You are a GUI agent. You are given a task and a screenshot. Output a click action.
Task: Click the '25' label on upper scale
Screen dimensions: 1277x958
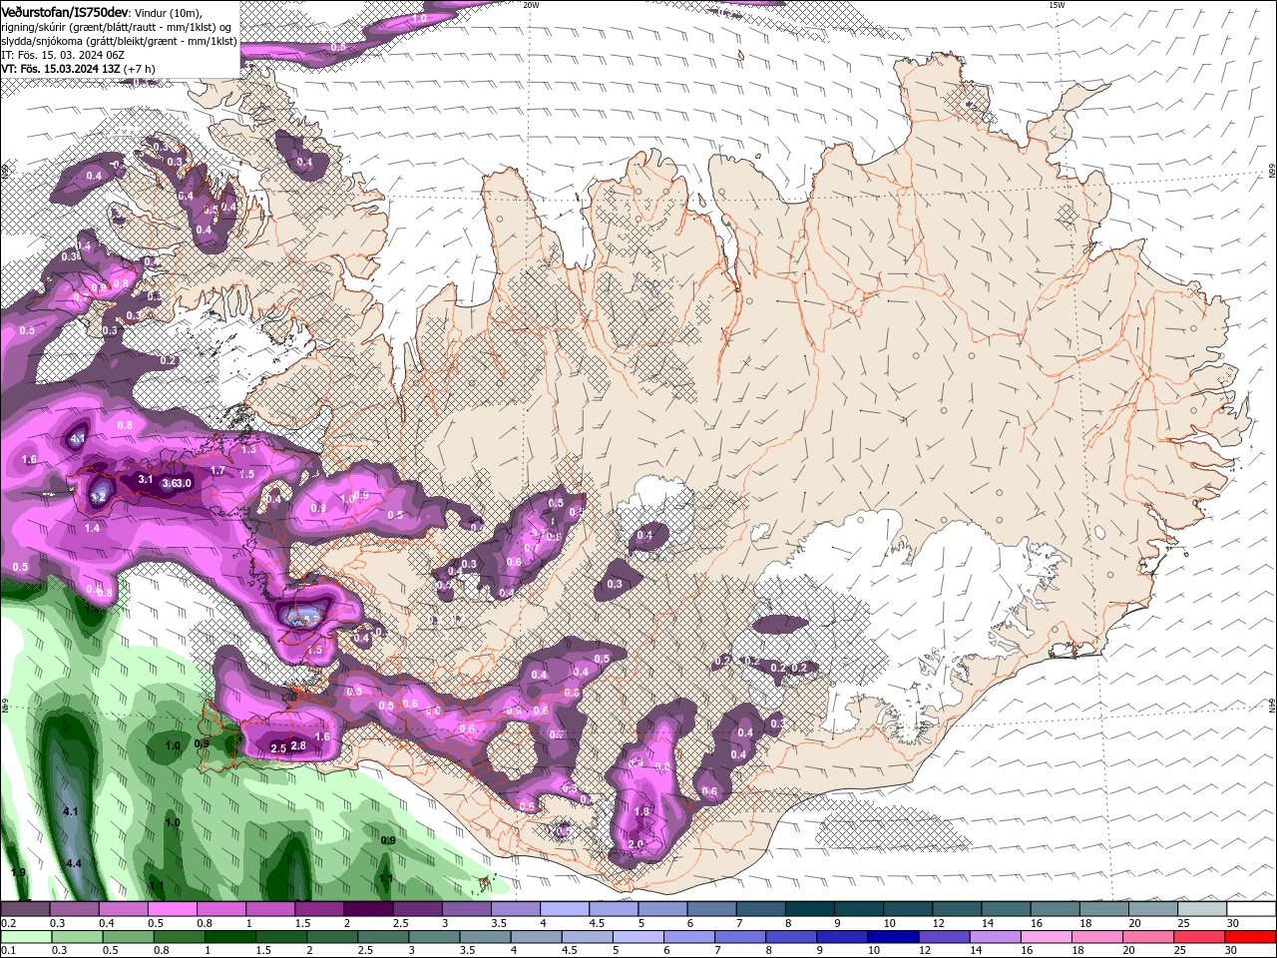(x=1184, y=924)
